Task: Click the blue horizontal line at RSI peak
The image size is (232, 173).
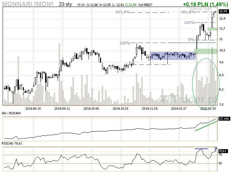Action: click(201, 149)
